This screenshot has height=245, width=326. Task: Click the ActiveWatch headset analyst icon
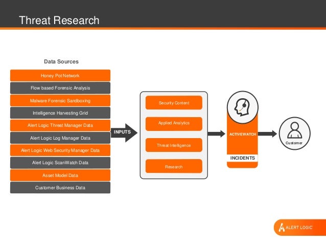pyautogui.click(x=242, y=107)
